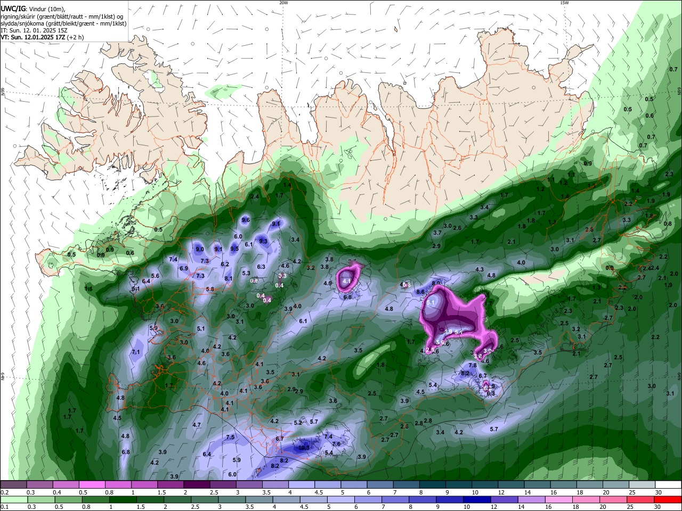Click the crimson 25–30 swatch in lower legend

(x=641, y=500)
